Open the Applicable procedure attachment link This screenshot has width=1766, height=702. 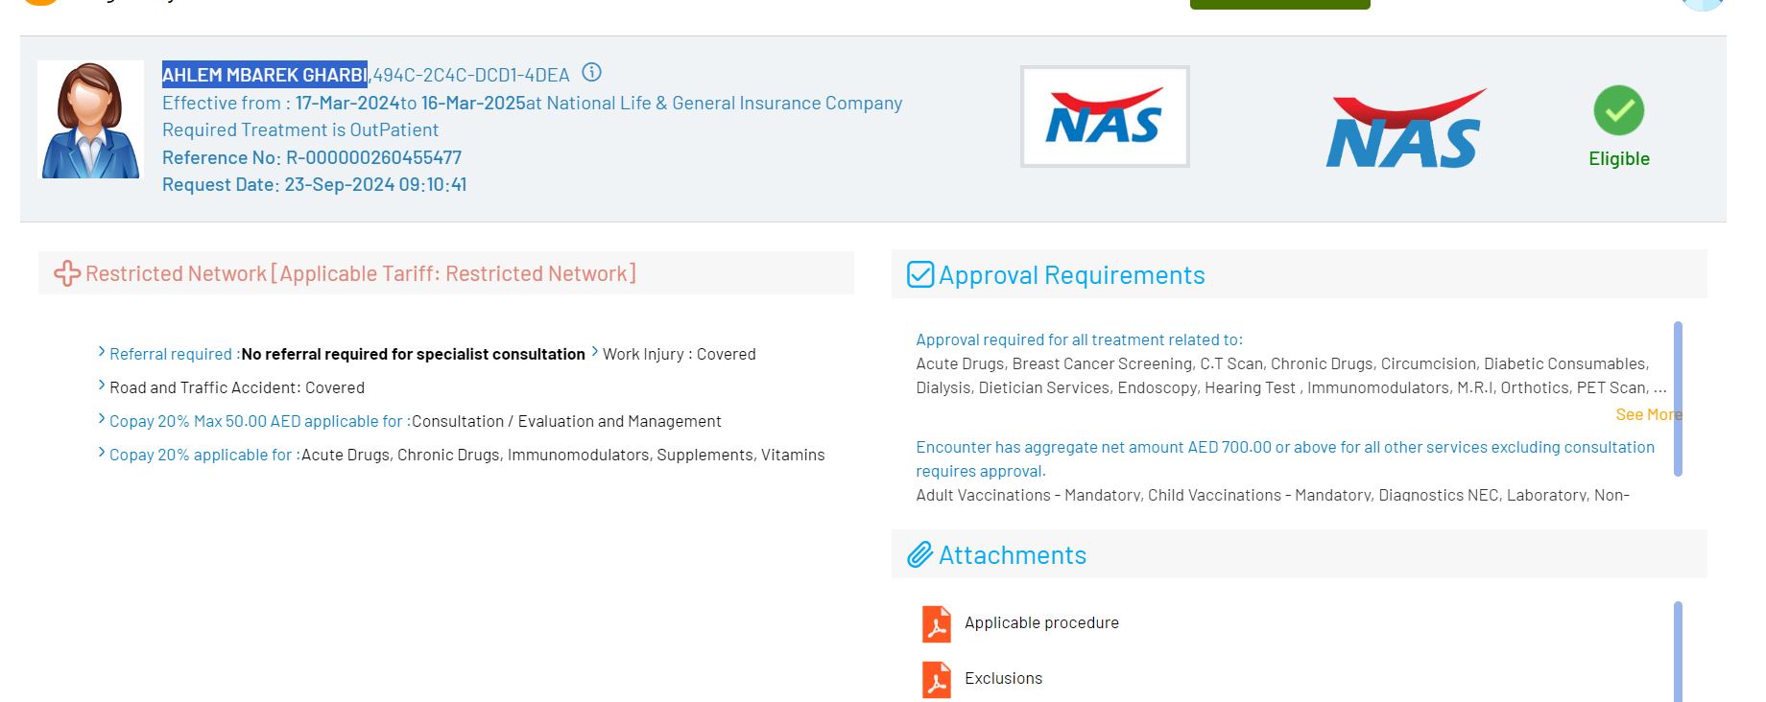coord(1041,623)
